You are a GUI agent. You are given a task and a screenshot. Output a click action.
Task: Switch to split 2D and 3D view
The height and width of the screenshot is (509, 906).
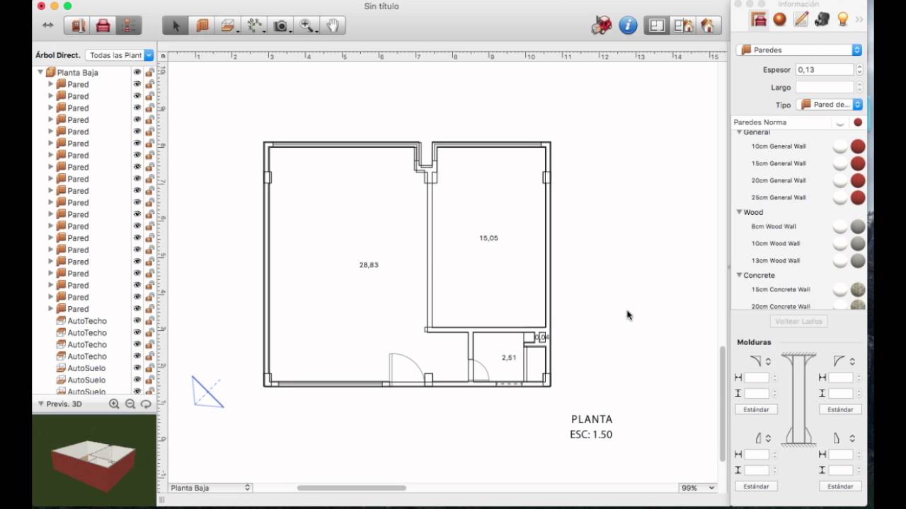[683, 25]
